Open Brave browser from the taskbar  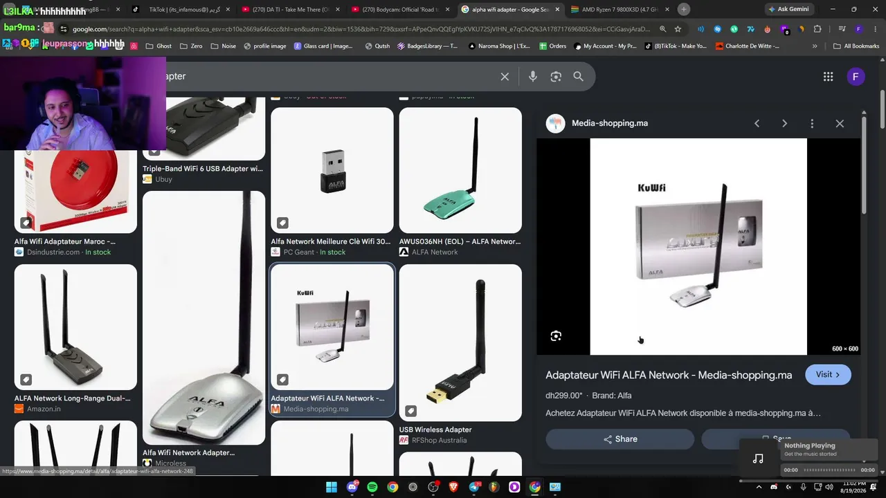[453, 487]
